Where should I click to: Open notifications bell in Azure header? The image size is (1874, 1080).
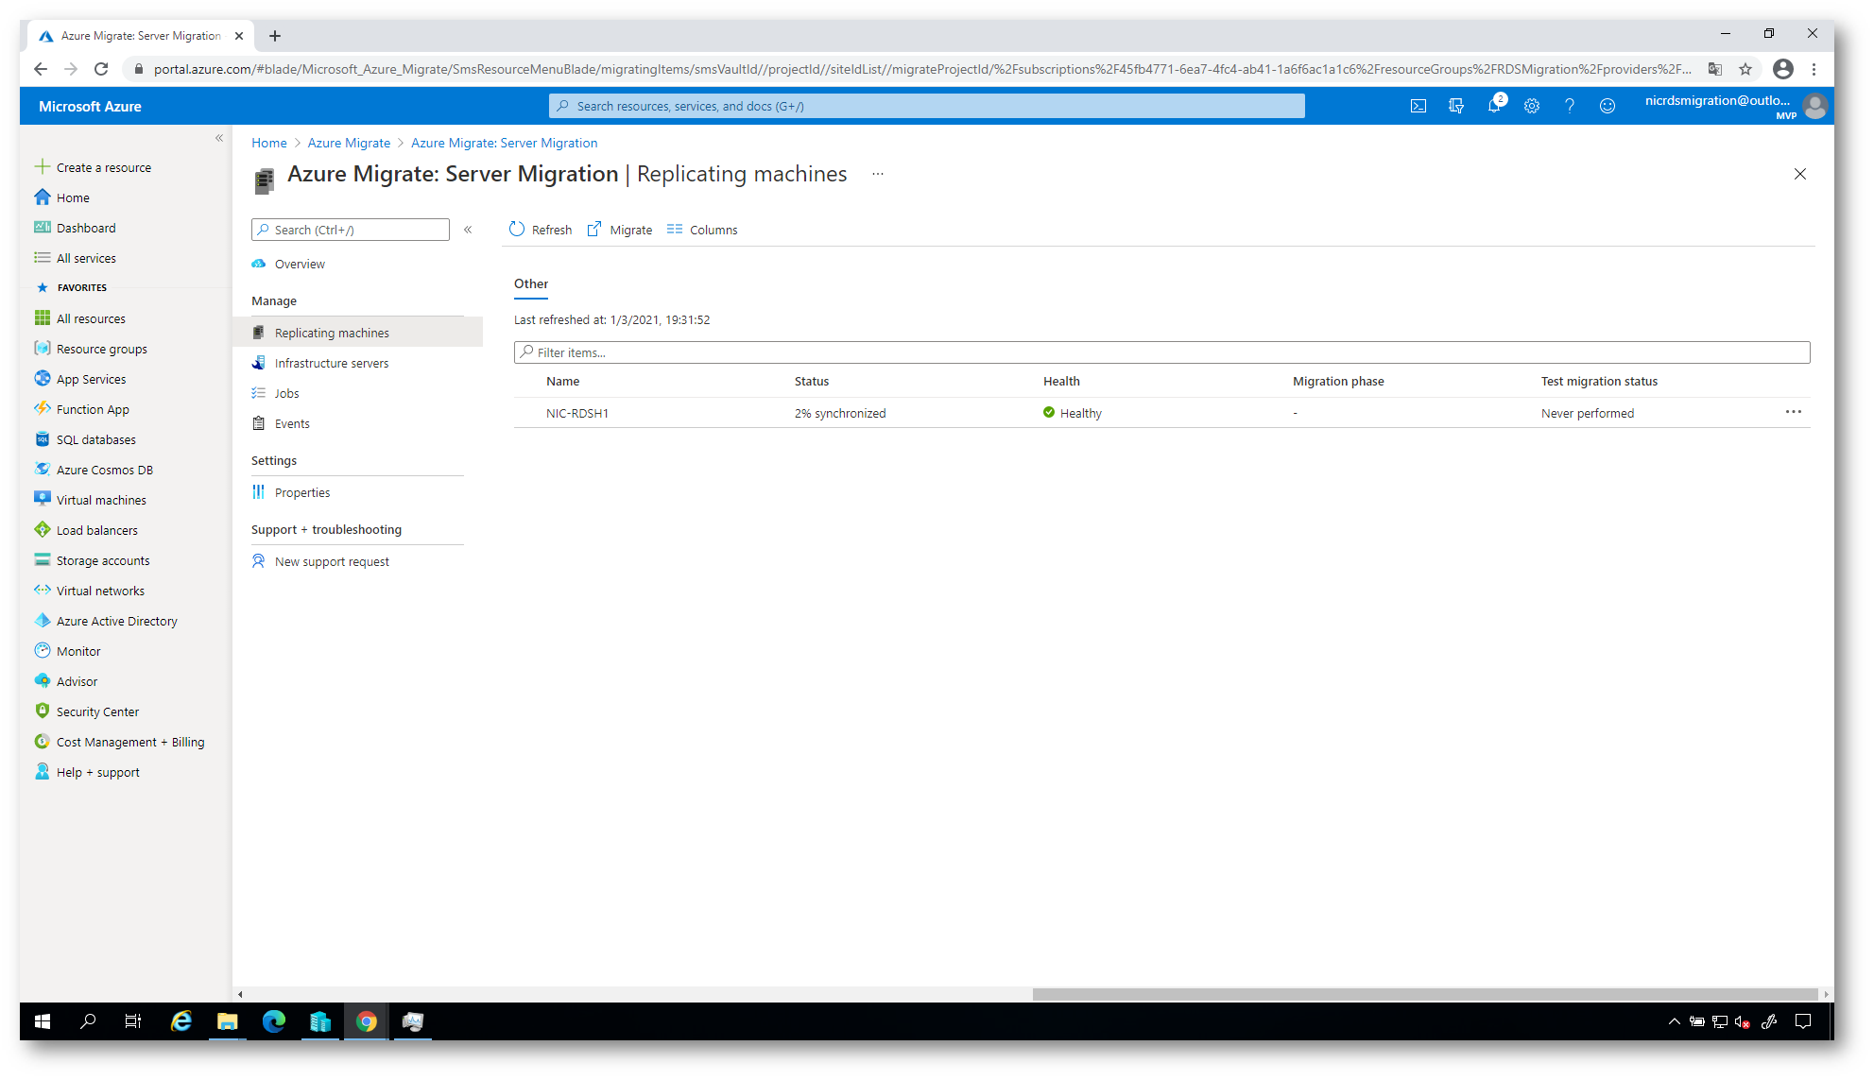coord(1494,106)
